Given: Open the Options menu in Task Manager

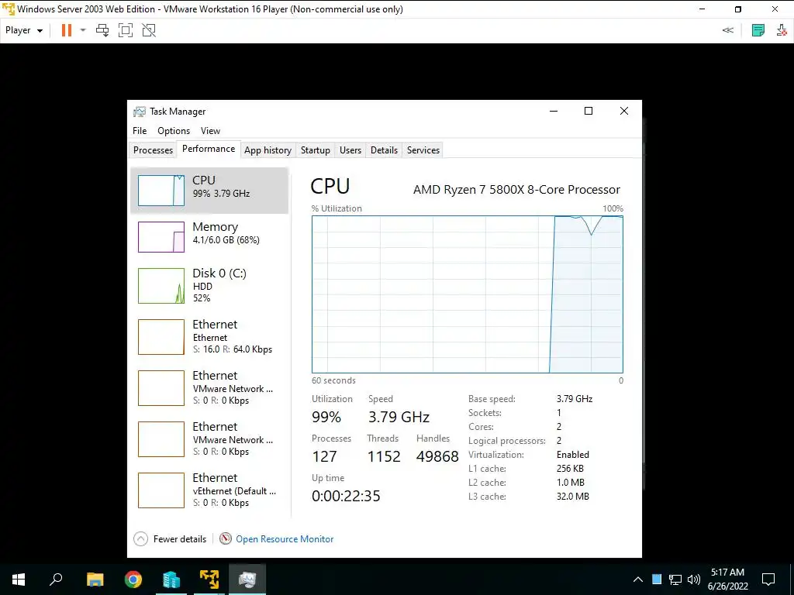Looking at the screenshot, I should [174, 130].
